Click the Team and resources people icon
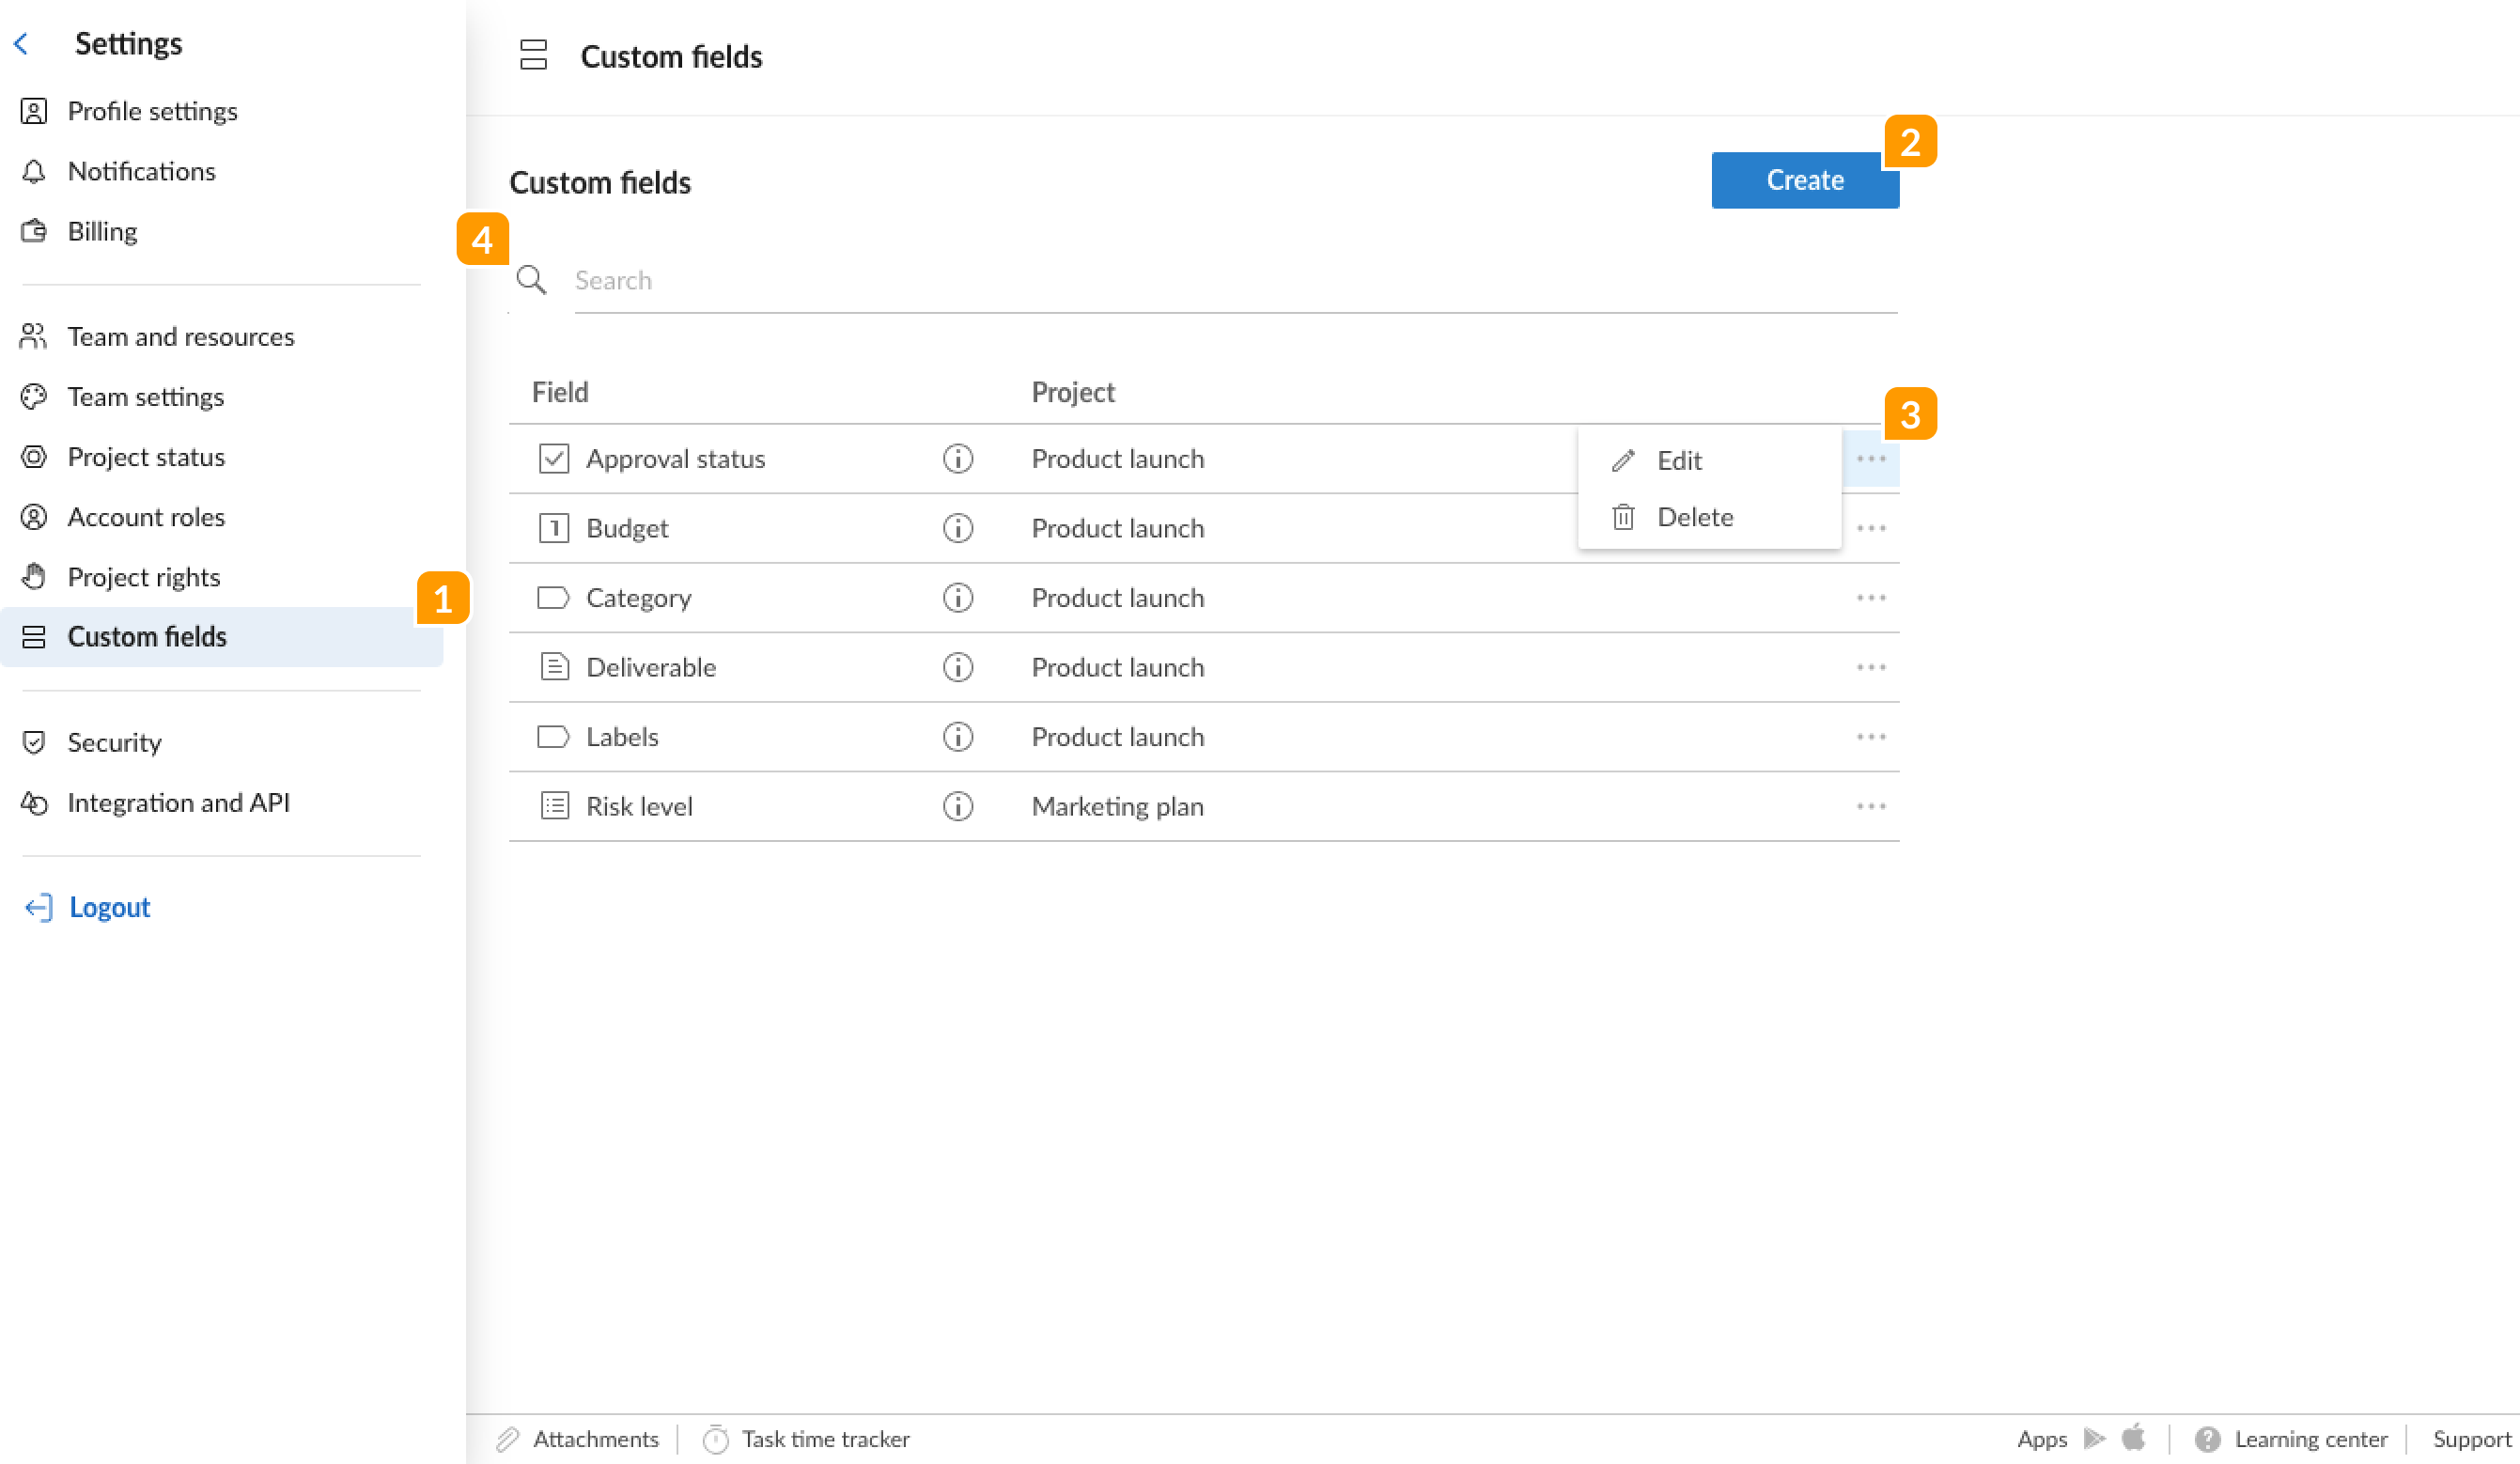 coord(34,337)
